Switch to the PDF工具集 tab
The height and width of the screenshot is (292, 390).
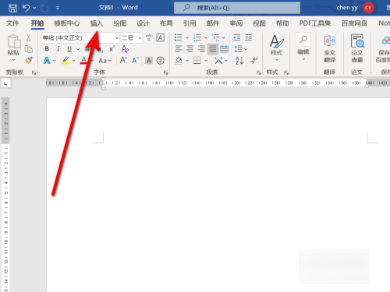coord(315,23)
